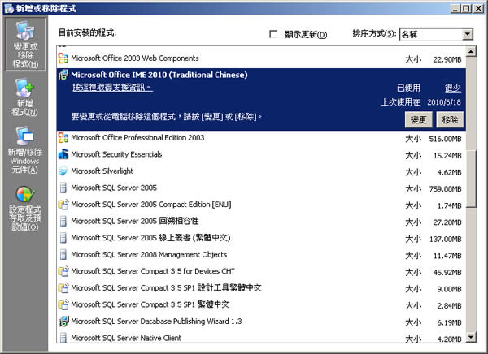Image resolution: width=488 pixels, height=354 pixels.
Task: Click the 759.00MB size value
Action: 445,189
